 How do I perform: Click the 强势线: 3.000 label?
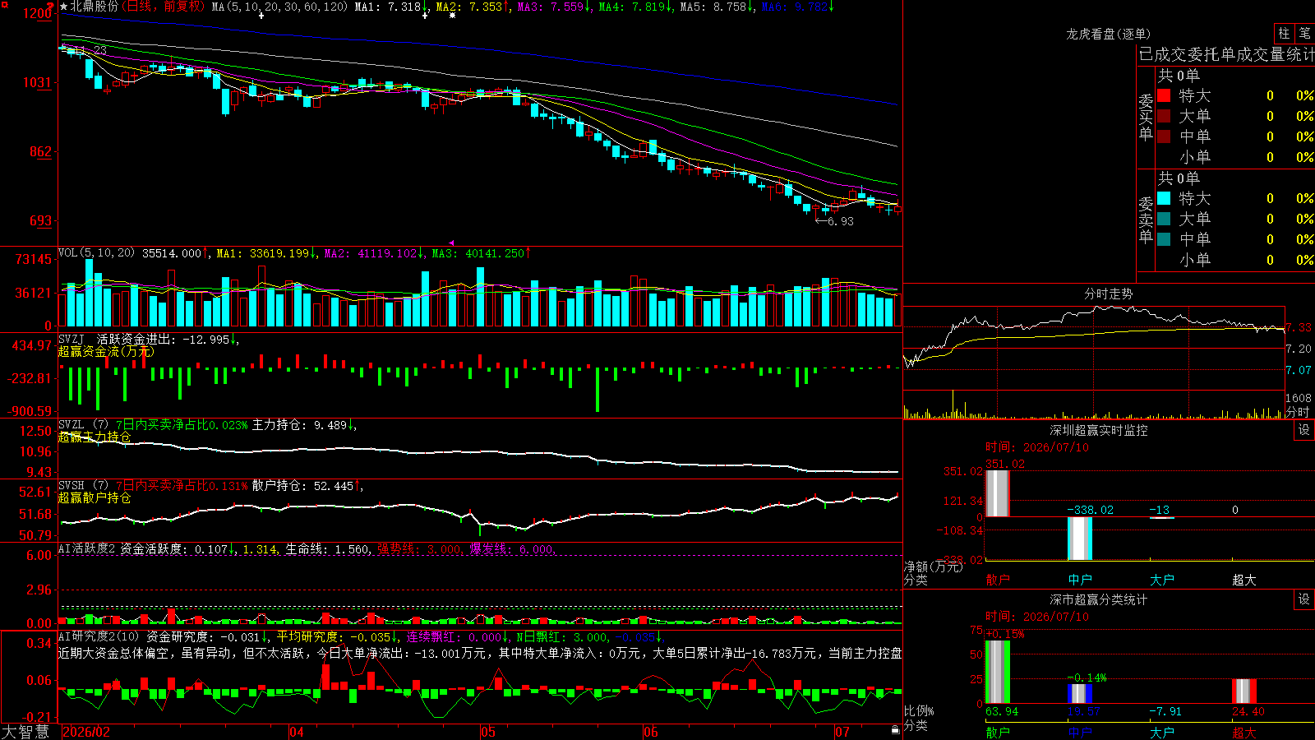(x=419, y=548)
